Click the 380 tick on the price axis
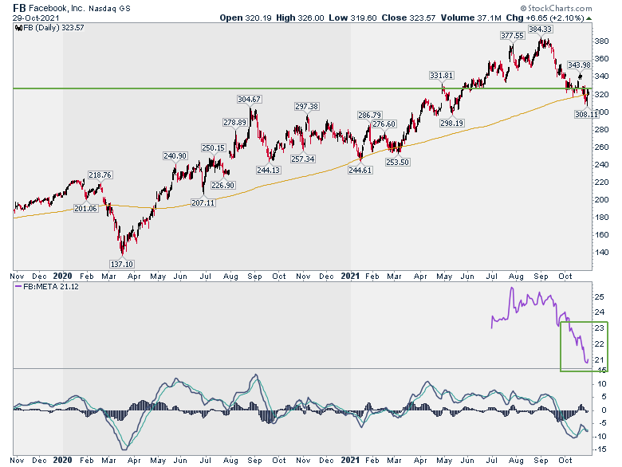The width and height of the screenshot is (622, 467). 601,41
